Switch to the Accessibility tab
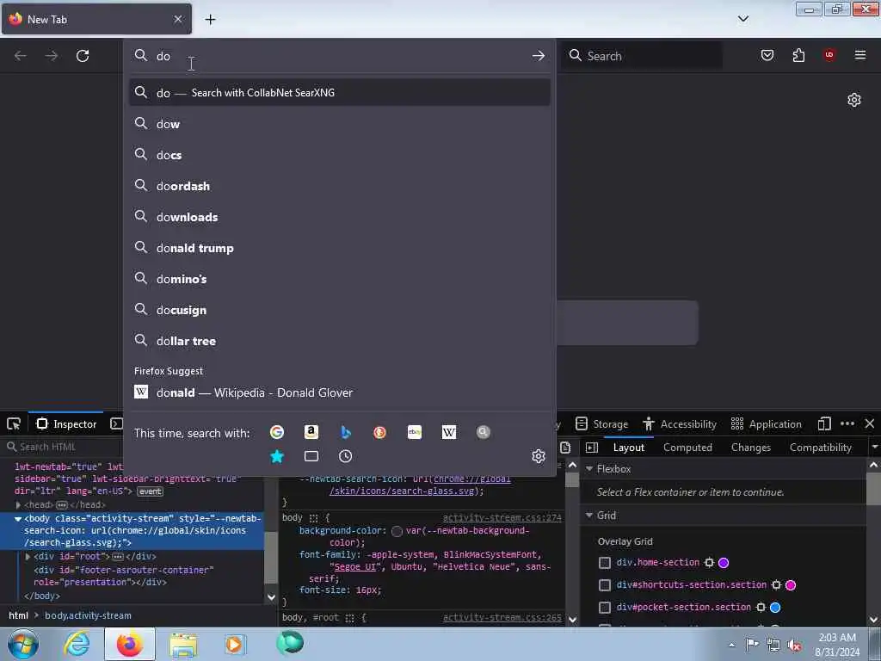 pos(680,423)
